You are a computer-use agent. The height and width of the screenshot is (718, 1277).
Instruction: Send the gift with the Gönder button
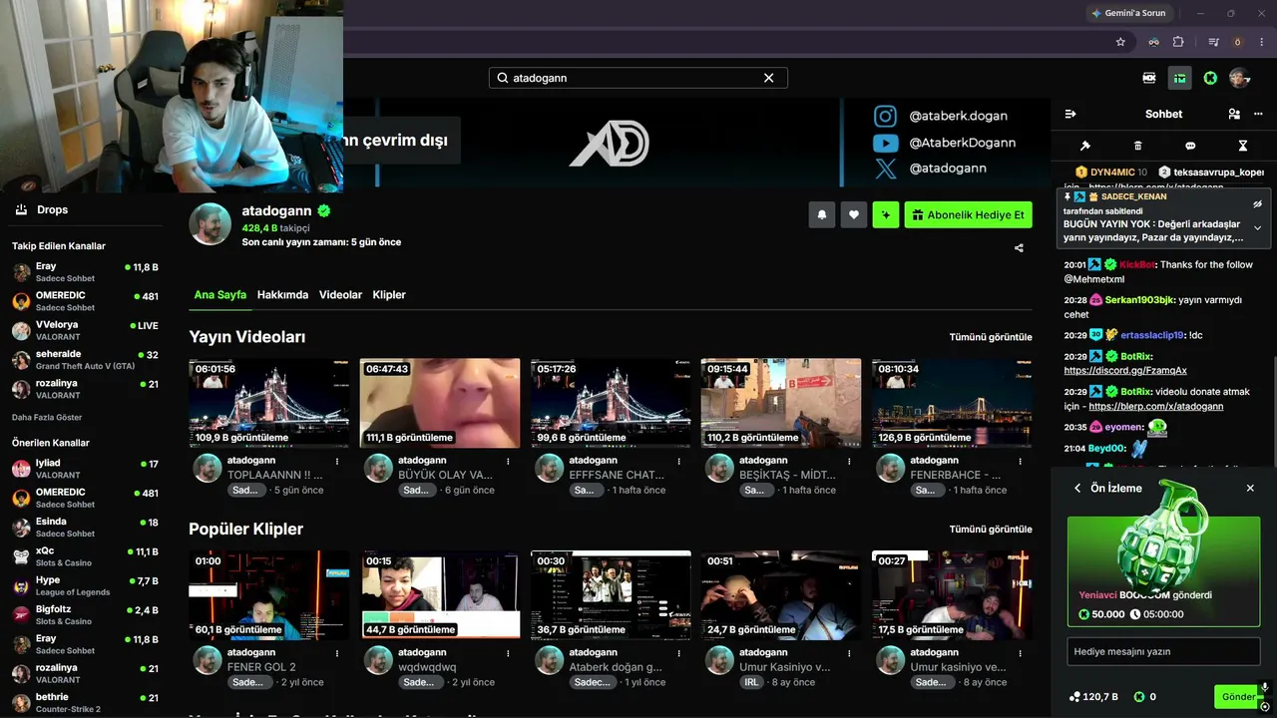(1238, 697)
